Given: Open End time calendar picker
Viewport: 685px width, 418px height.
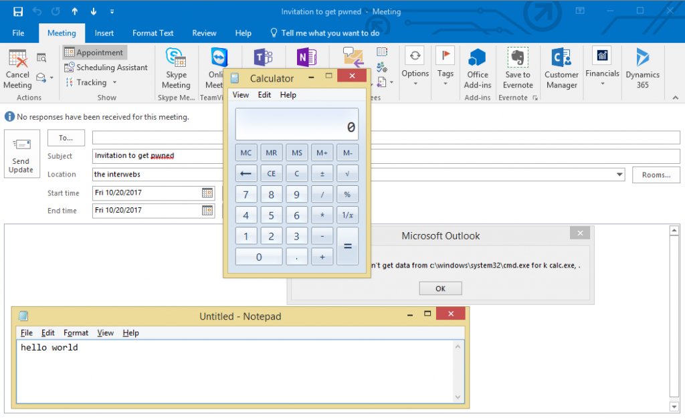Looking at the screenshot, I should [207, 211].
